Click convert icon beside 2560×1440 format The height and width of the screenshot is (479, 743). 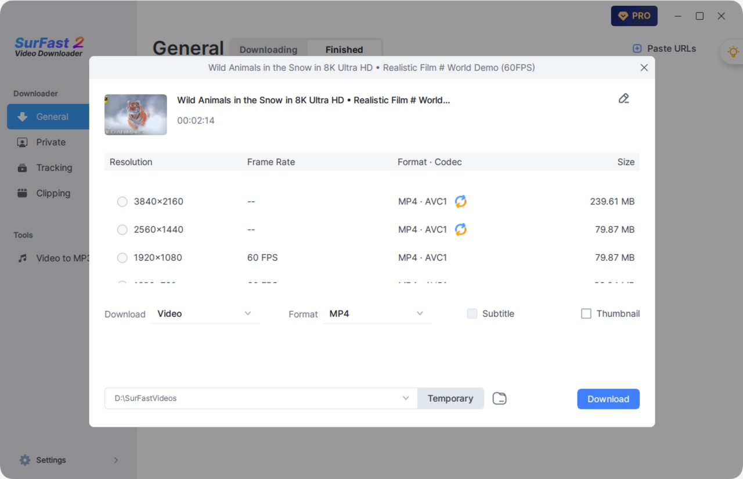coord(460,229)
